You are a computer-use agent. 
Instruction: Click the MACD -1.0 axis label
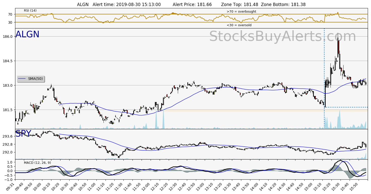coord(8,179)
